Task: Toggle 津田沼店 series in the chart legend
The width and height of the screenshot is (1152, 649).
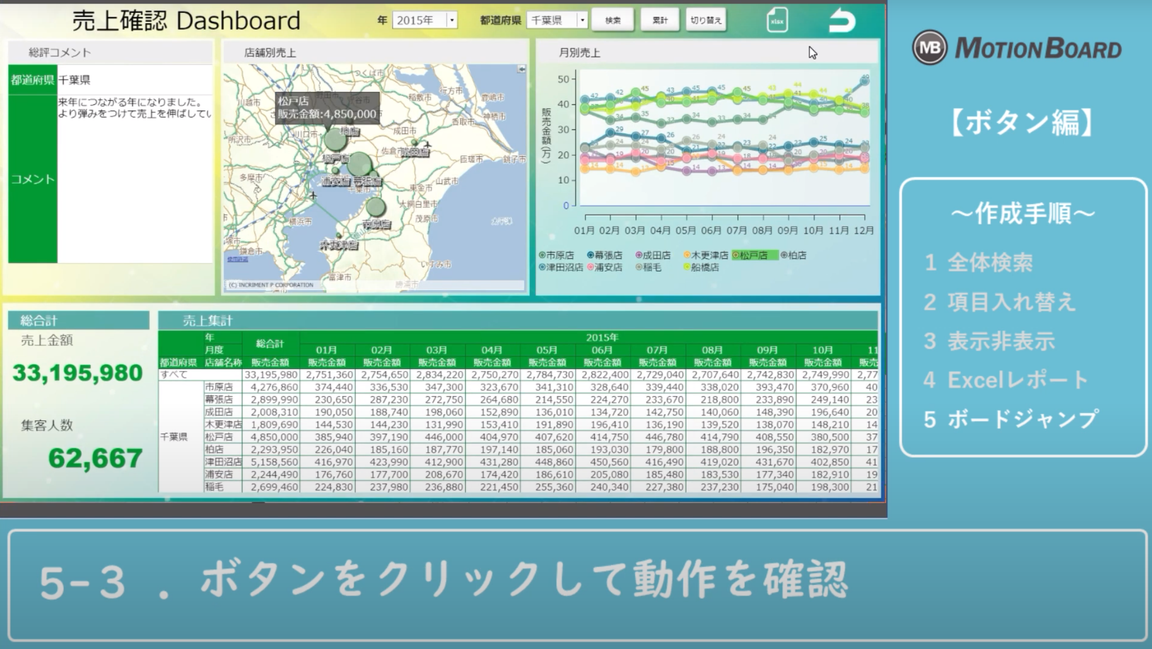Action: point(561,268)
